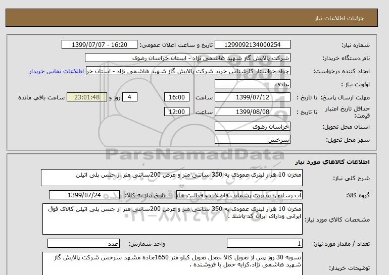Click the شرح کلی نیاز text box
This screenshot has width=389, height=275.
172,178
